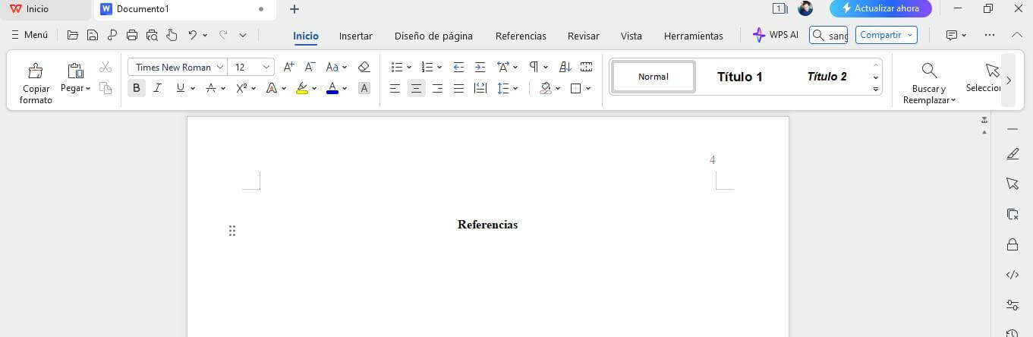
Task: Expand numbered list style dropdown
Action: (x=439, y=68)
